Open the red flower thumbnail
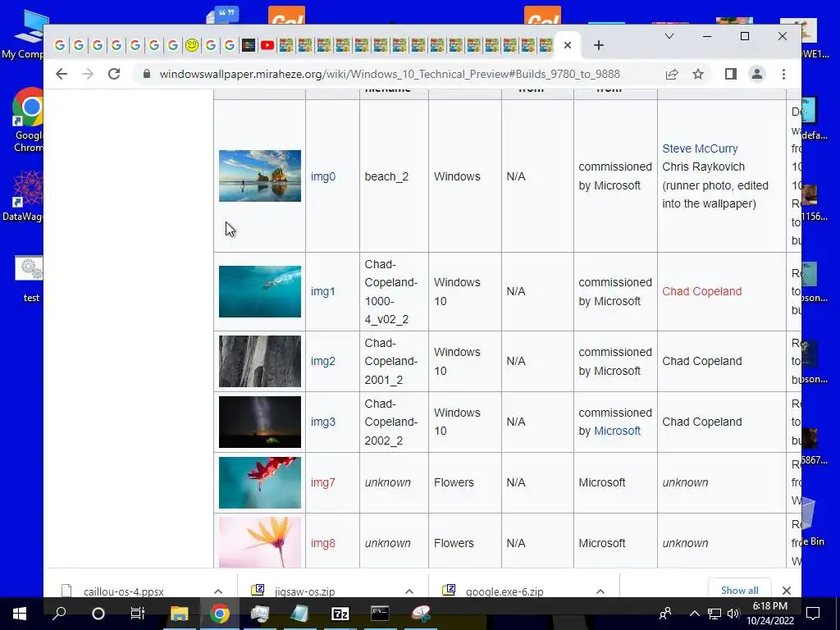This screenshot has height=630, width=840. [260, 482]
